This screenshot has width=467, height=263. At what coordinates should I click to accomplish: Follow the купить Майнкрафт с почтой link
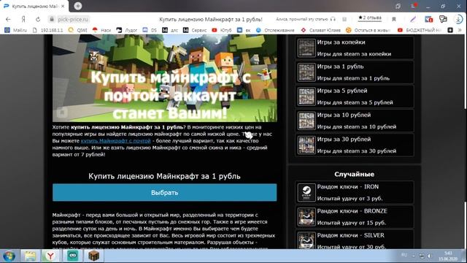tap(115, 141)
